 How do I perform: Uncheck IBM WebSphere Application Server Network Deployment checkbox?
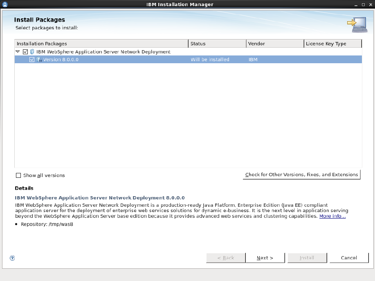pos(25,52)
